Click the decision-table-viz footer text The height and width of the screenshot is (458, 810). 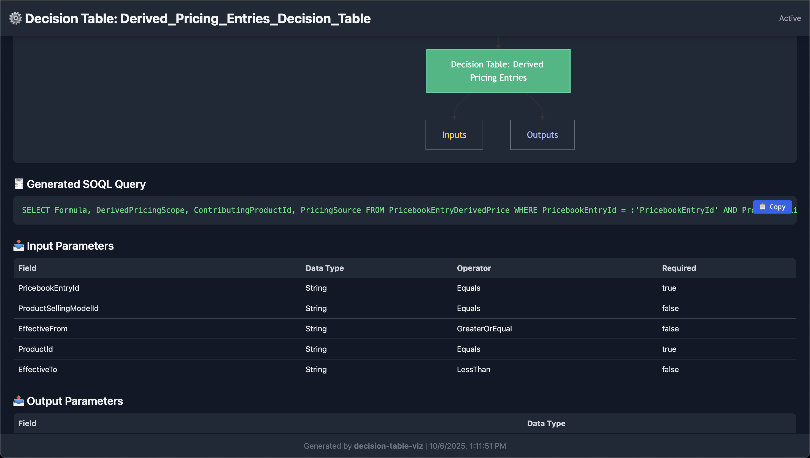(388, 446)
